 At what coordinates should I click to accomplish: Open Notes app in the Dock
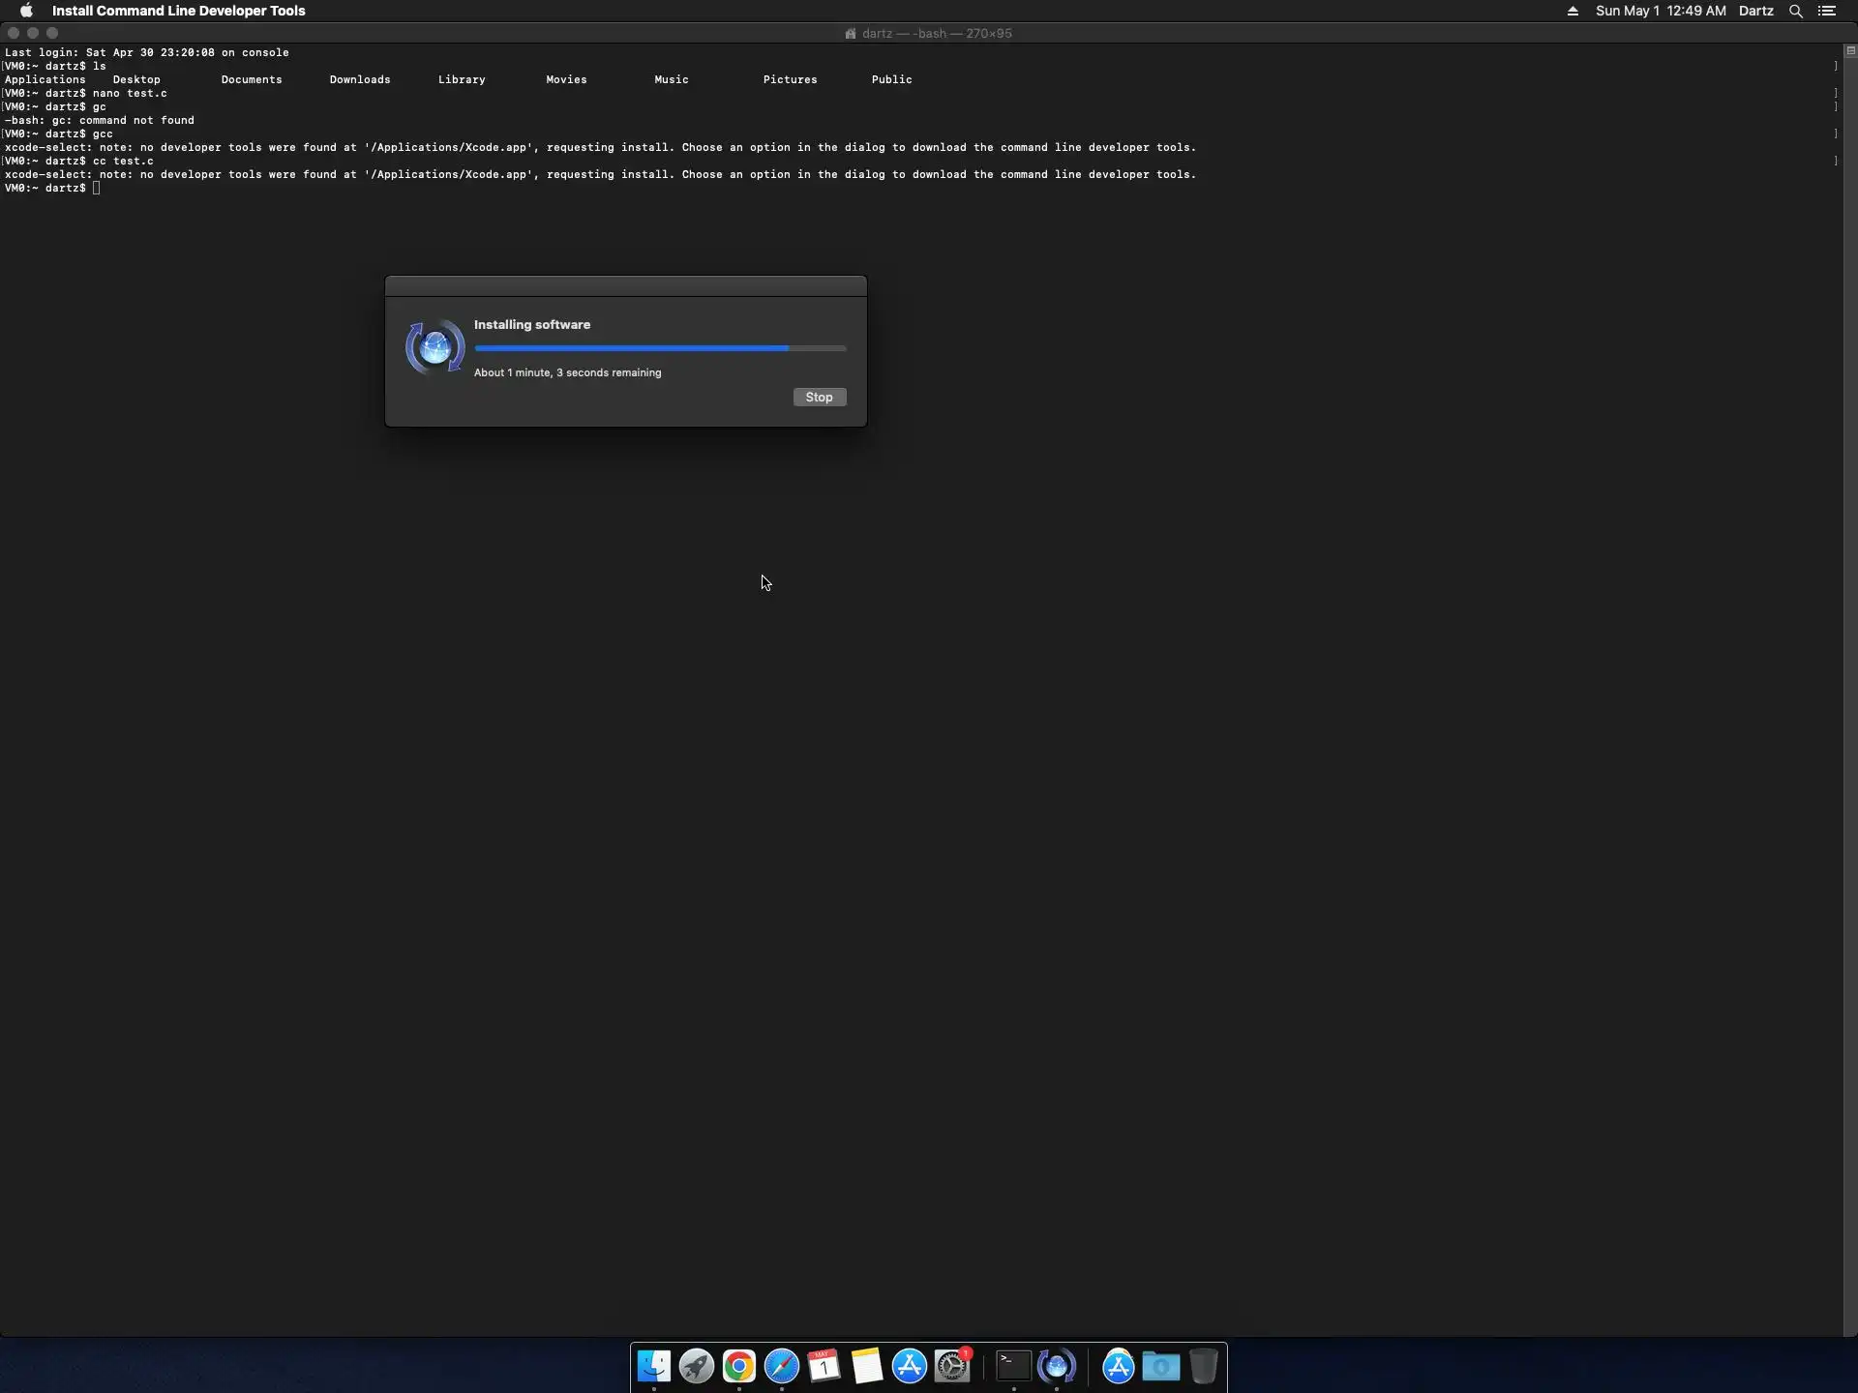[867, 1366]
